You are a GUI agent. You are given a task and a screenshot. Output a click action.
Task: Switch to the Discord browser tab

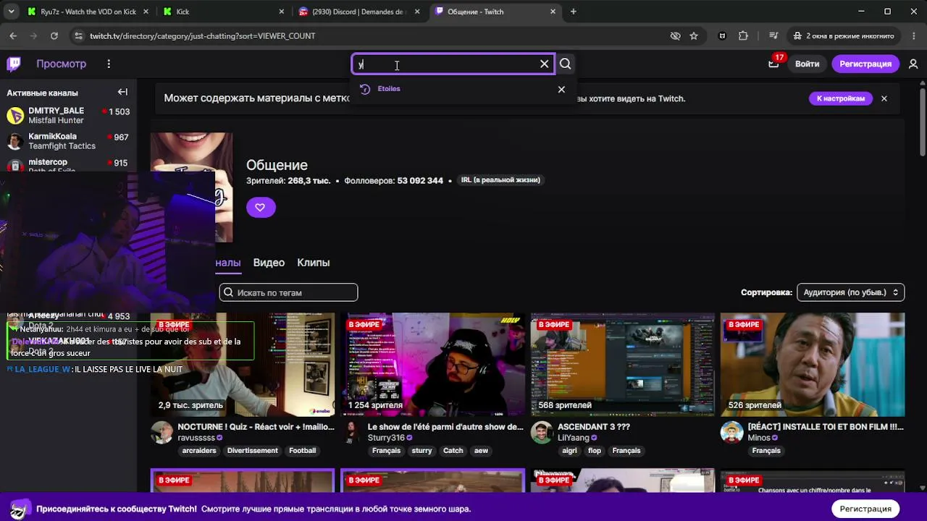point(360,12)
